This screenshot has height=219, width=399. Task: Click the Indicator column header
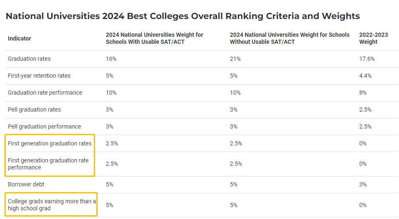[x=19, y=38]
